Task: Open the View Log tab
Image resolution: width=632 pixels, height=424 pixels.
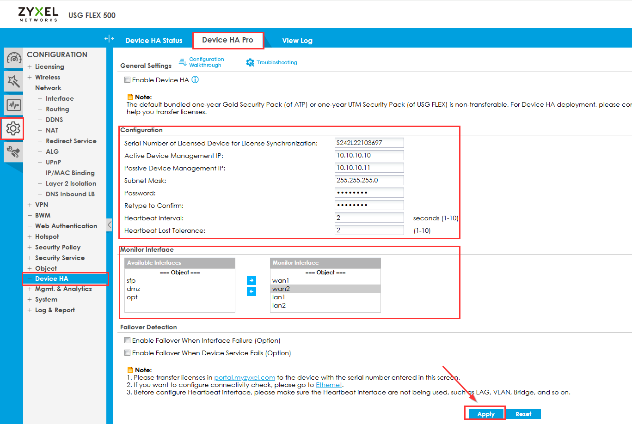Action: click(297, 40)
